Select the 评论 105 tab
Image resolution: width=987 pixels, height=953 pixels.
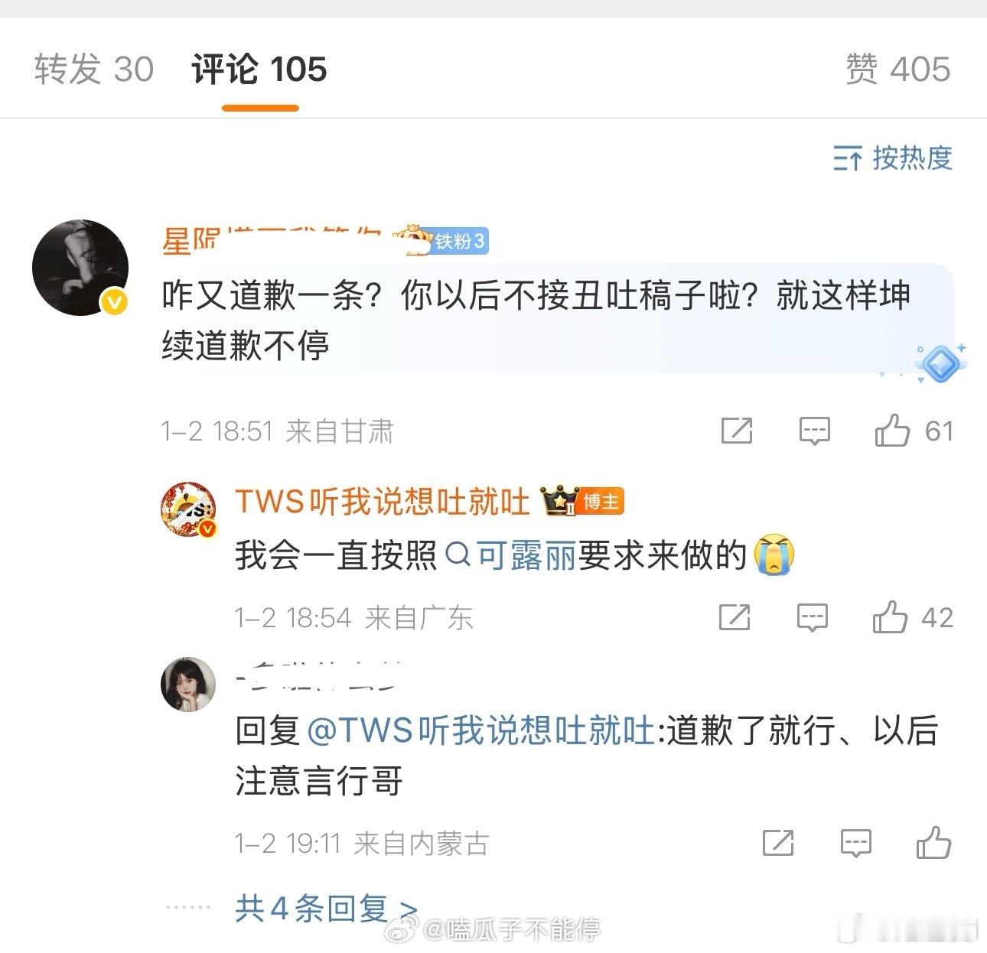(259, 69)
